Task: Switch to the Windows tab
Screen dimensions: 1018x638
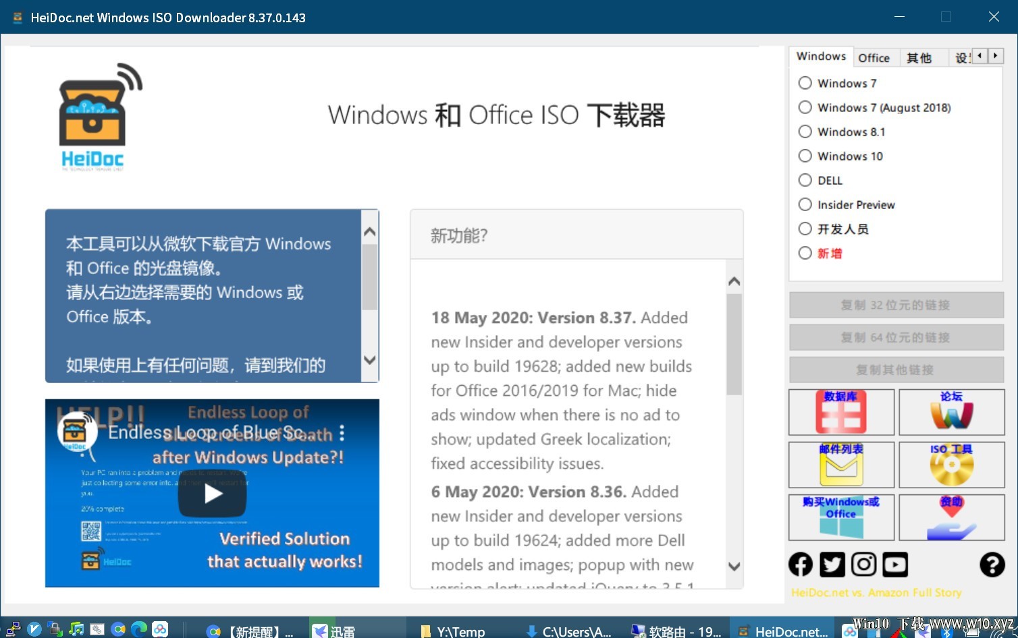Action: pos(821,57)
